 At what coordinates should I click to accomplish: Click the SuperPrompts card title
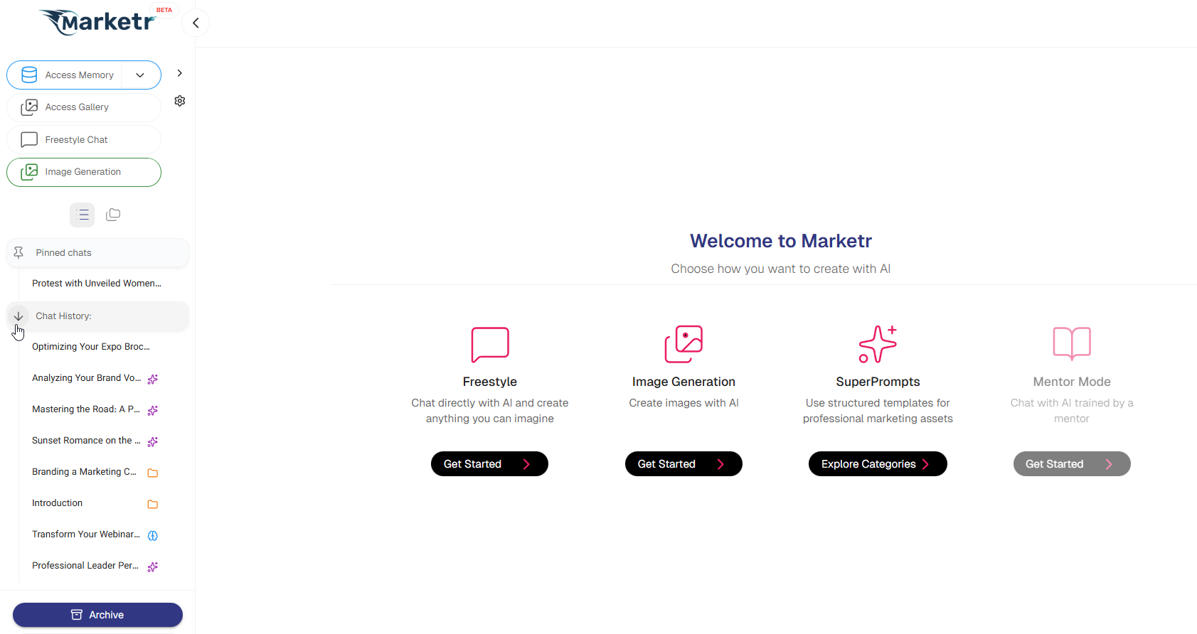pos(878,382)
